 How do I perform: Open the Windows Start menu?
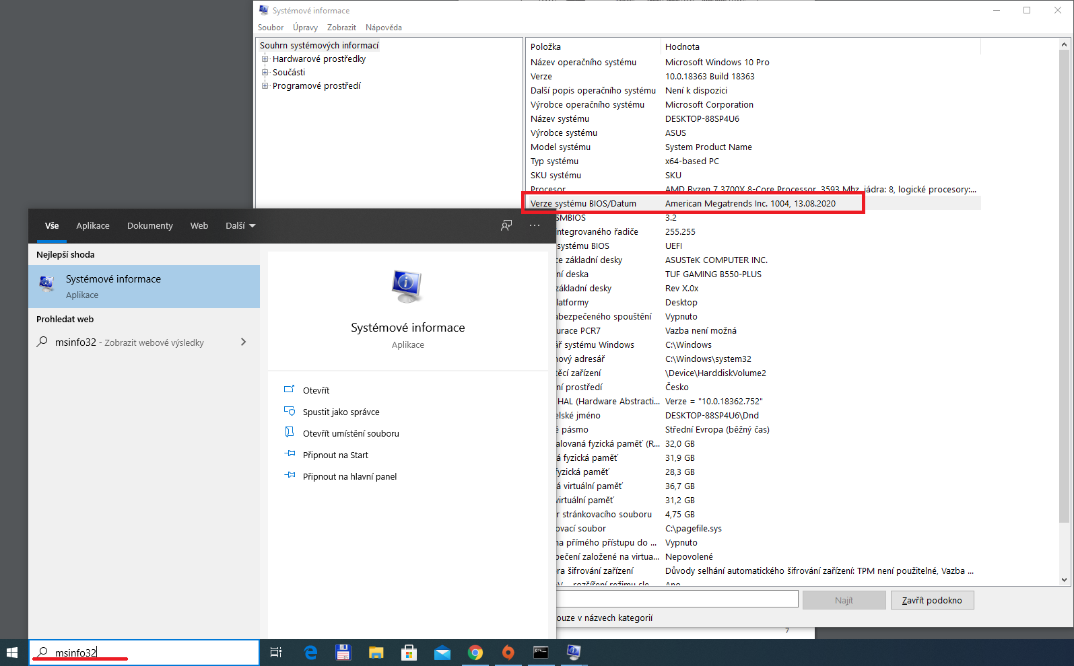coord(11,653)
